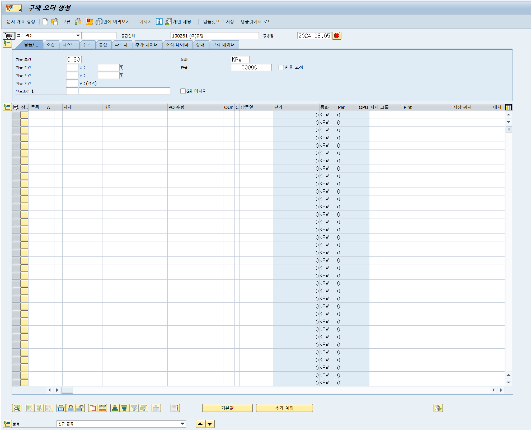Open the 표준 PO order type dropdown
The image size is (531, 430).
[78, 36]
